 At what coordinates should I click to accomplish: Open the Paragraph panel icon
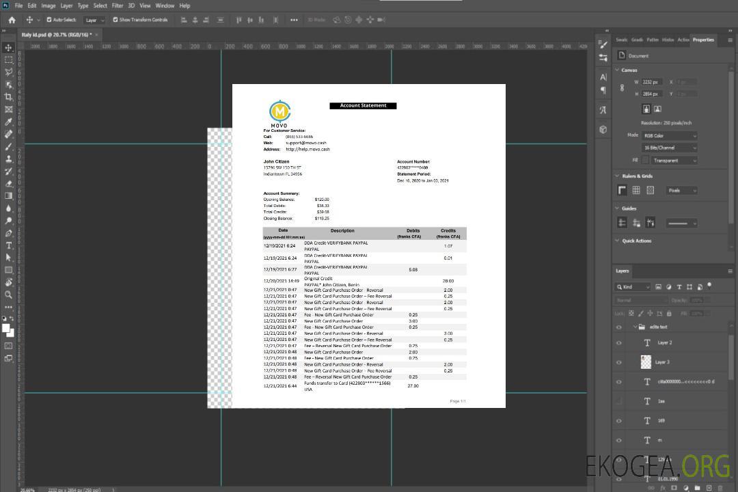(603, 90)
